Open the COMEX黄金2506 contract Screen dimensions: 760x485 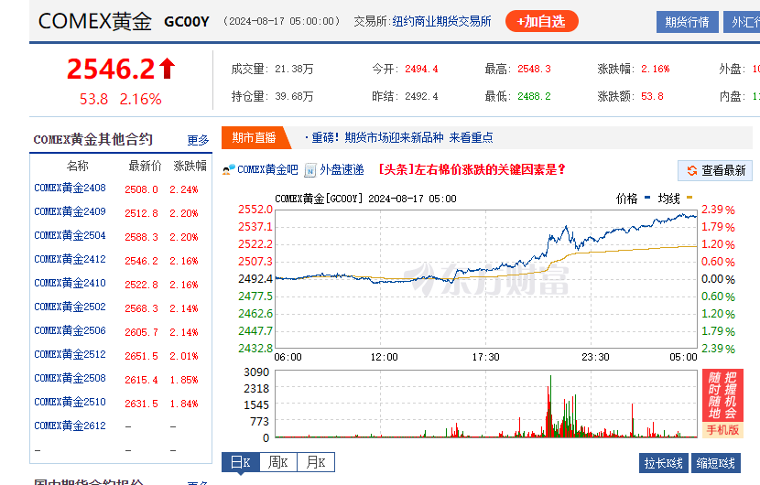(x=70, y=330)
